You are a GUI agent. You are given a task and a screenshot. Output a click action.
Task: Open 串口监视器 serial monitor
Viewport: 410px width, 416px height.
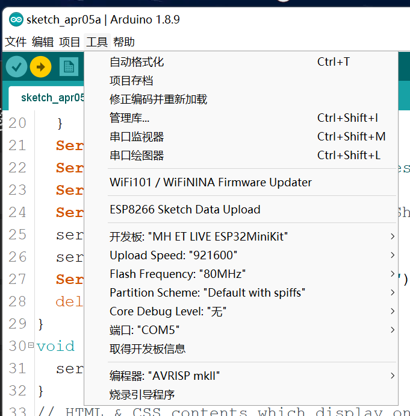pyautogui.click(x=241, y=137)
